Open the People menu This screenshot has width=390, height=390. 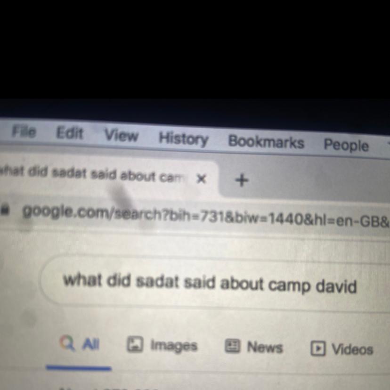tap(346, 145)
